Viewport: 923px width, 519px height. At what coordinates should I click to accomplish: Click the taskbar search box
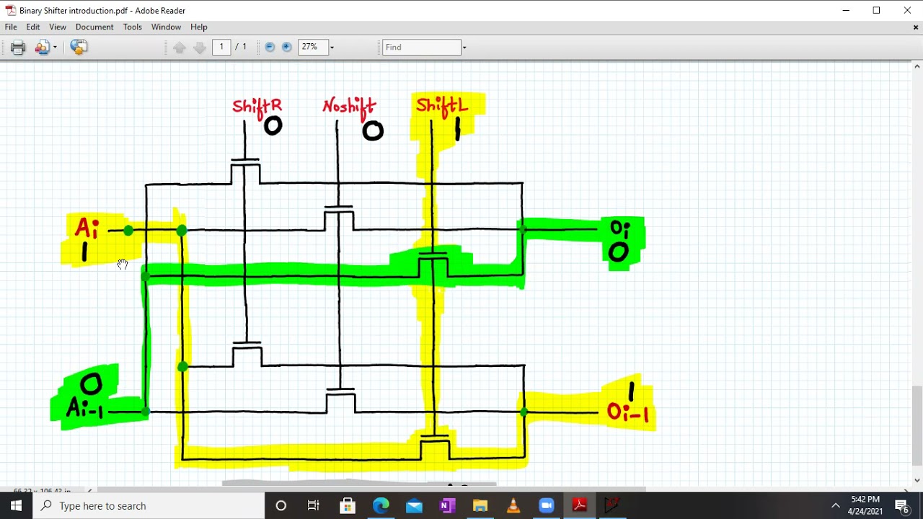149,505
